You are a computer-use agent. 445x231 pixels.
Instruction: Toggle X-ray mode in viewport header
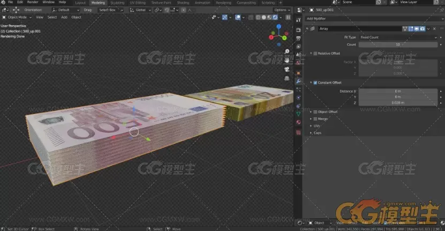(251, 17)
